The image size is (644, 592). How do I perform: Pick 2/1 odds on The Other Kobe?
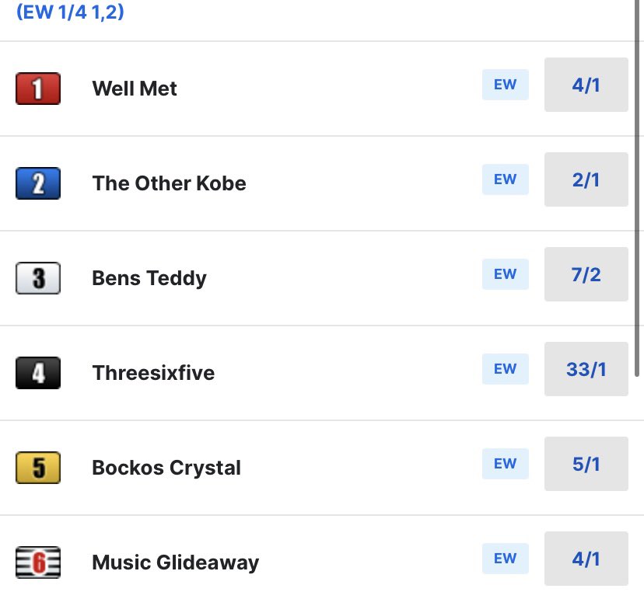pyautogui.click(x=586, y=179)
